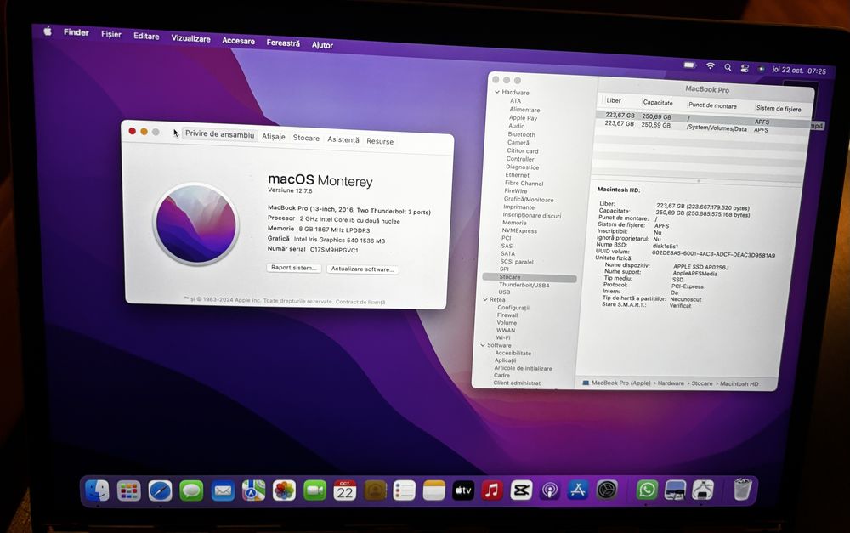Open Launchpad in the Dock
Image resolution: width=850 pixels, height=533 pixels.
click(x=129, y=490)
